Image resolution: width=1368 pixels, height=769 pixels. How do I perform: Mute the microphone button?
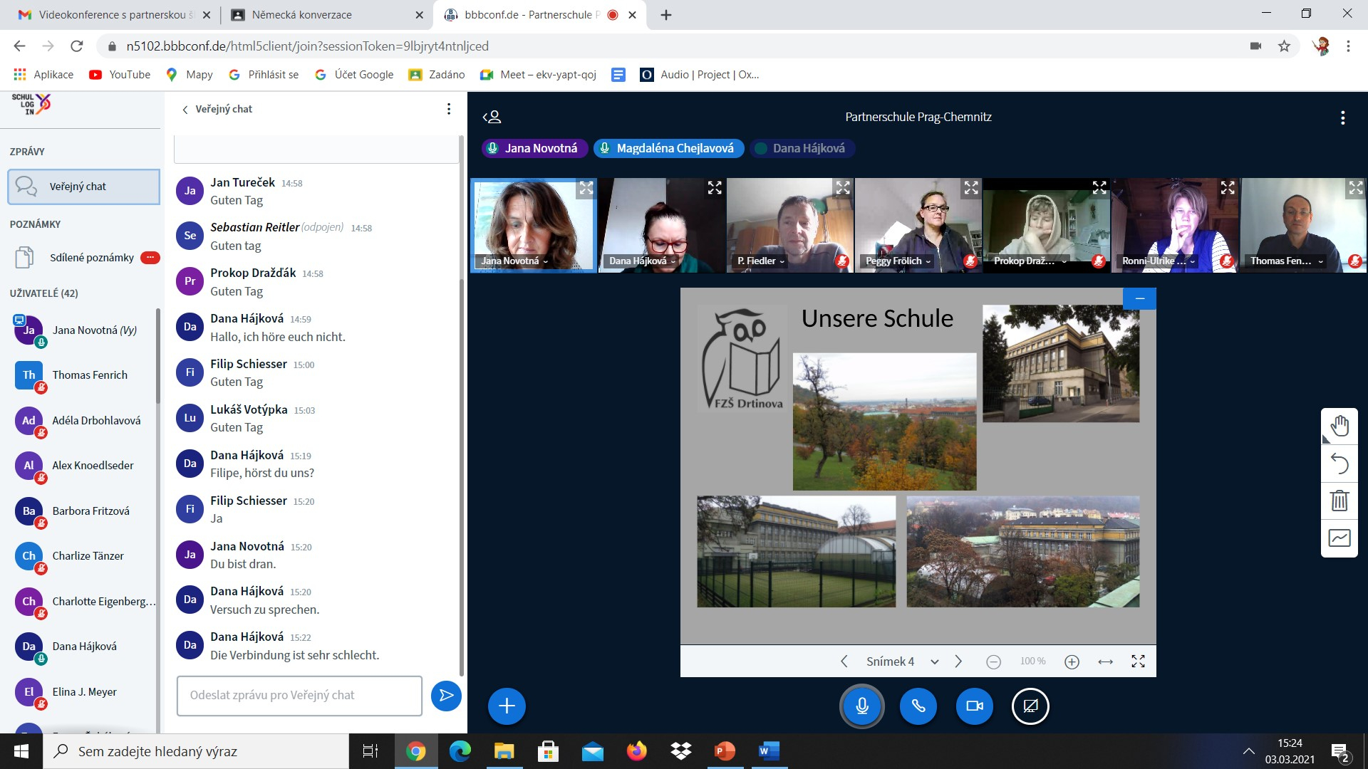coord(861,706)
